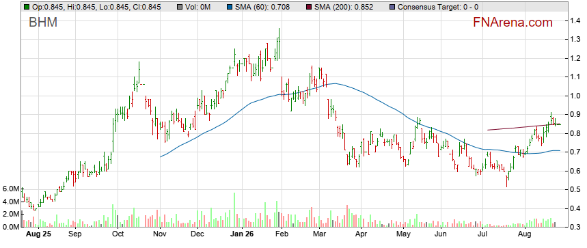Click the 1.1 price axis label
This screenshot has height=248, width=587.
point(576,77)
